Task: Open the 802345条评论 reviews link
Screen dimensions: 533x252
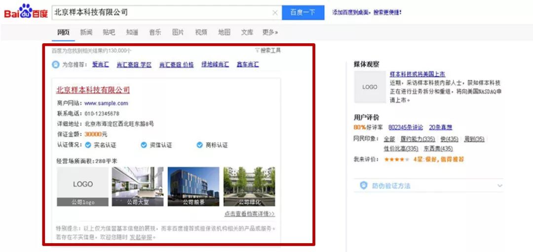Action: click(406, 127)
